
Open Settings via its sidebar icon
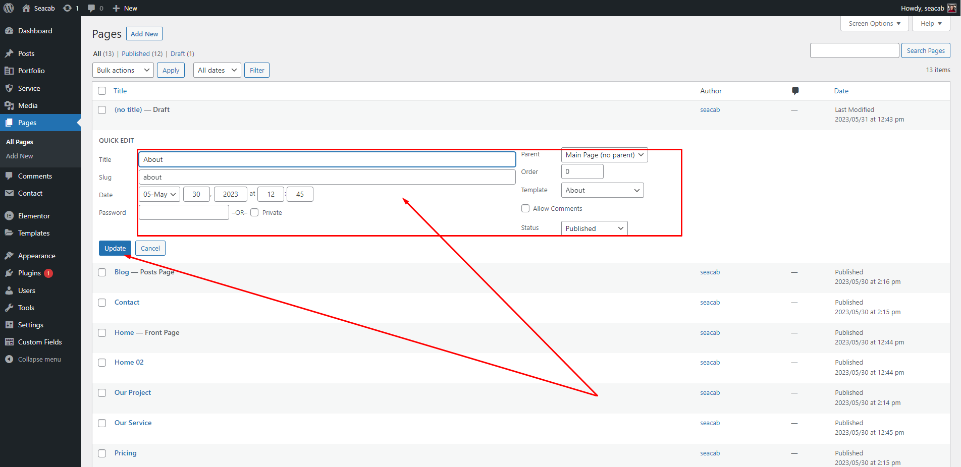(x=9, y=325)
